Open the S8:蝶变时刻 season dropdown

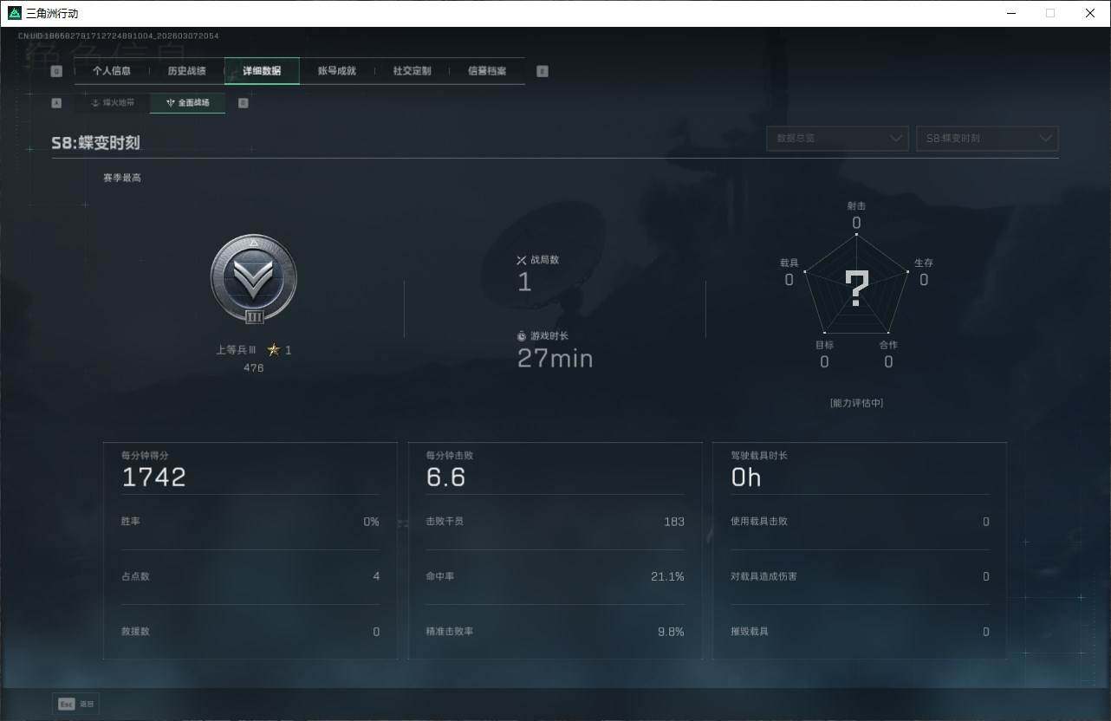point(987,139)
